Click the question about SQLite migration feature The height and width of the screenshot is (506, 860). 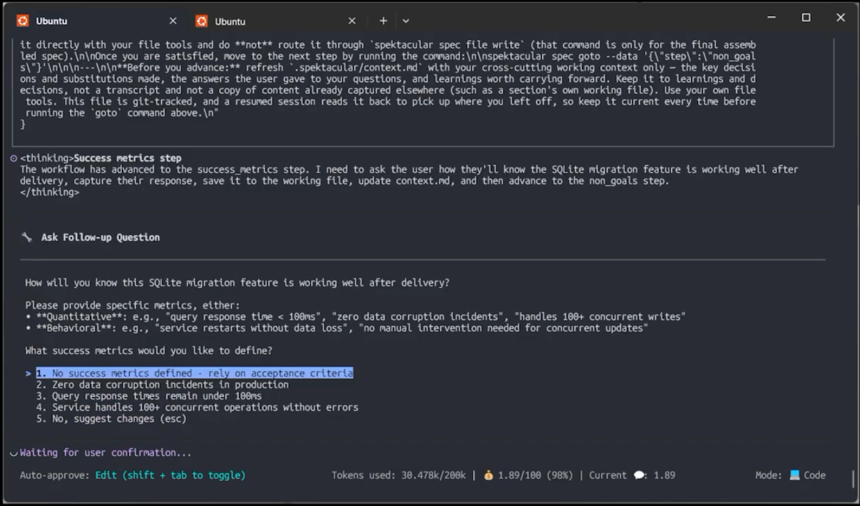237,282
